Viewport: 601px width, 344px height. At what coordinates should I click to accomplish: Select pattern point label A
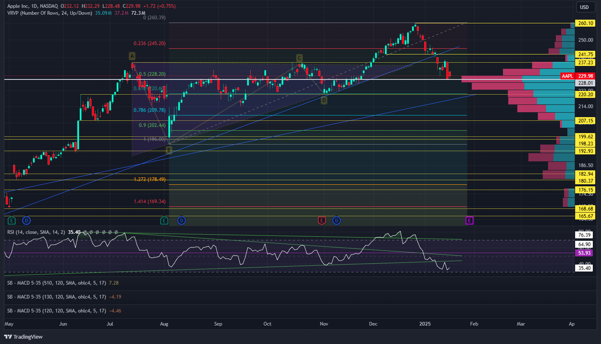tap(132, 56)
